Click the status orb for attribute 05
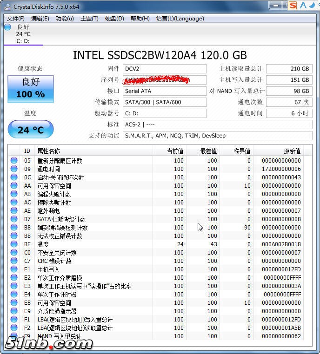Viewport: 320px width, 354px height. pyautogui.click(x=14, y=161)
